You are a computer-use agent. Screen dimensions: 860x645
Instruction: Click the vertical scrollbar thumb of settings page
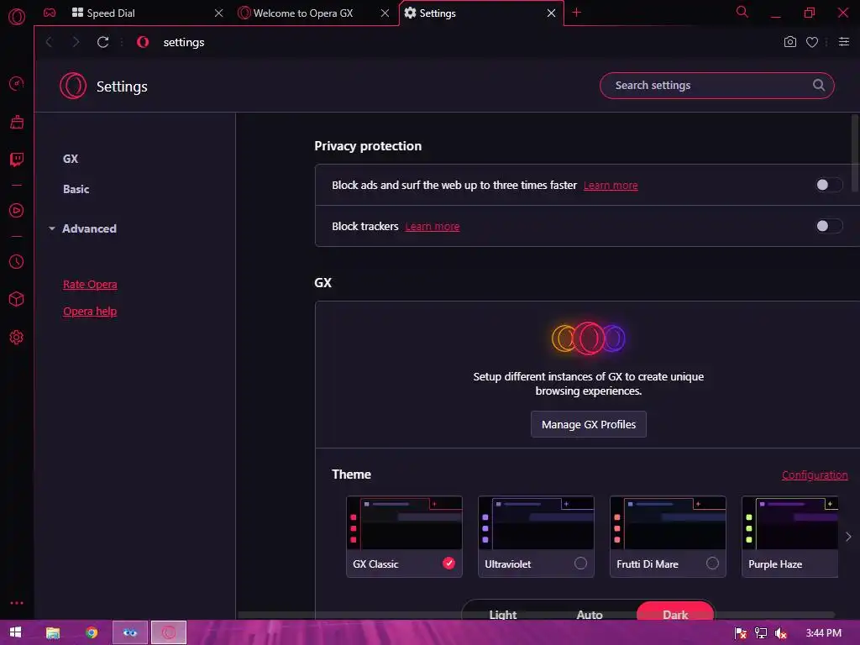(x=855, y=153)
